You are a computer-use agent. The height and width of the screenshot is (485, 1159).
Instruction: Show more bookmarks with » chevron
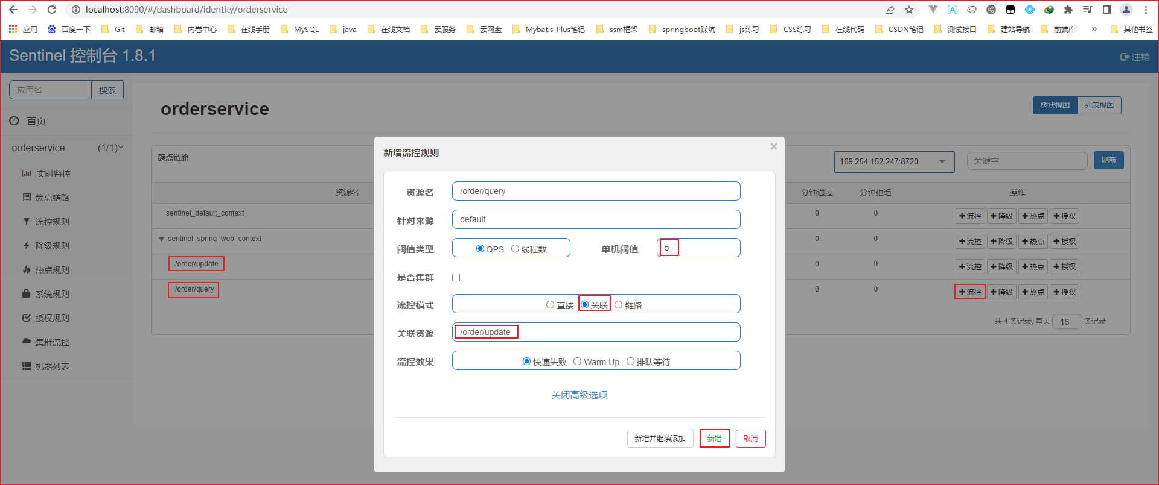coord(1094,29)
